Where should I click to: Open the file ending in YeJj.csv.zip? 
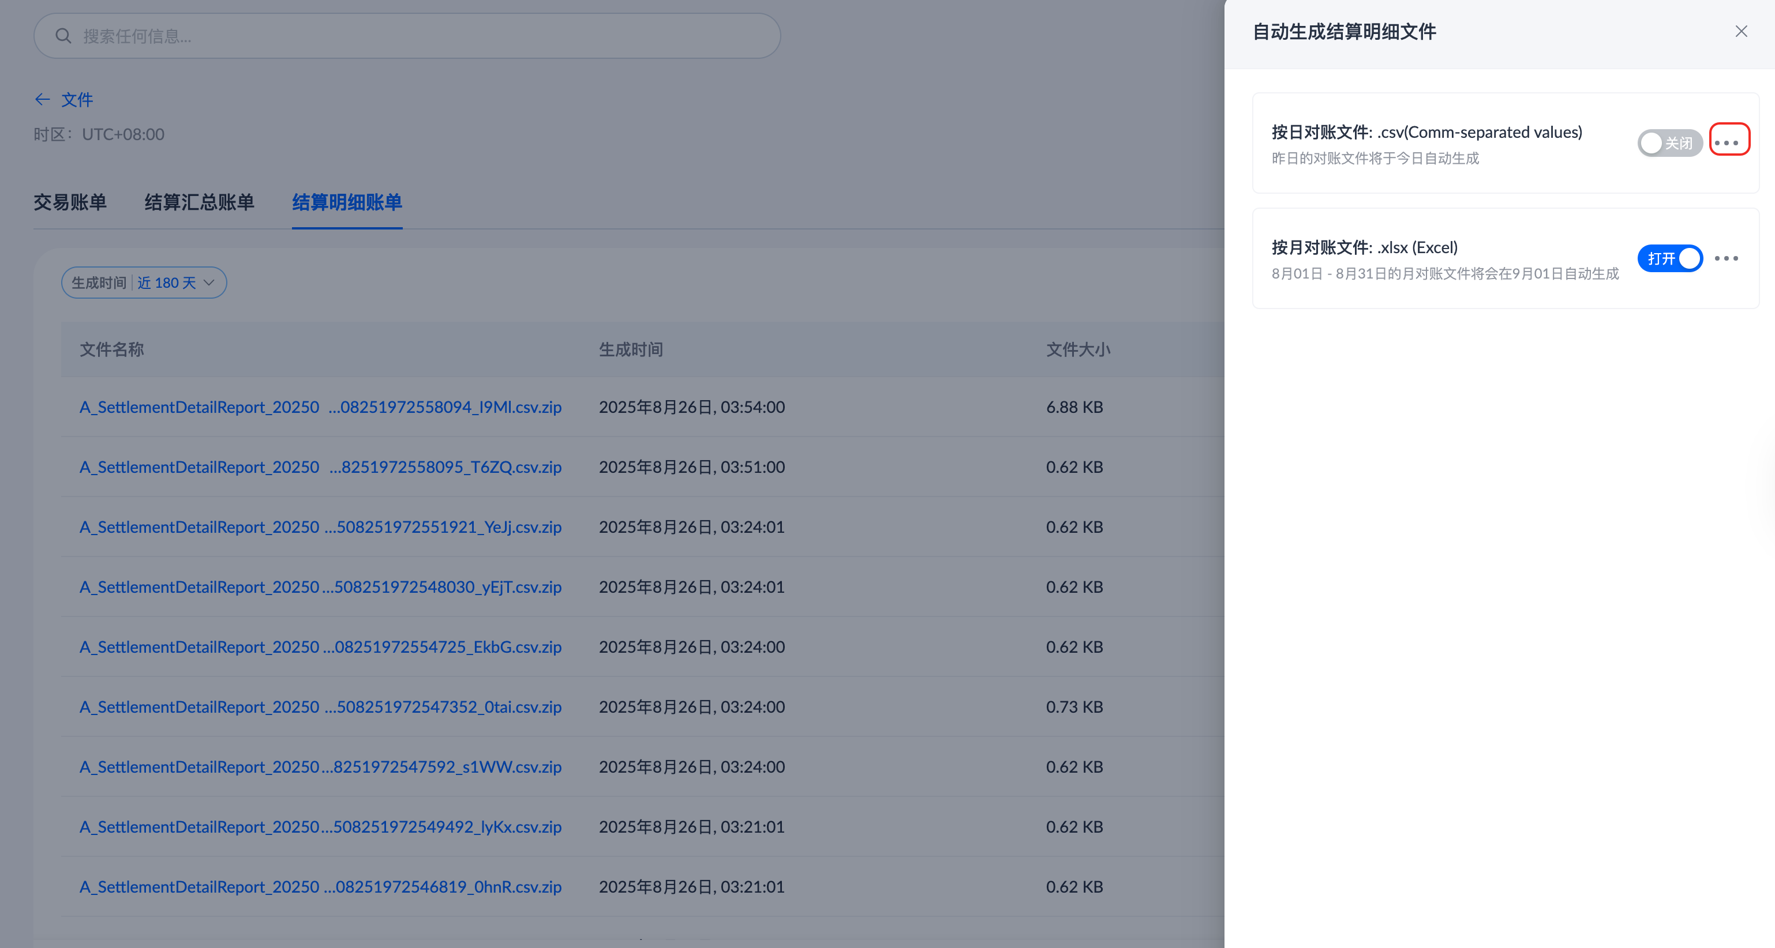pyautogui.click(x=320, y=526)
